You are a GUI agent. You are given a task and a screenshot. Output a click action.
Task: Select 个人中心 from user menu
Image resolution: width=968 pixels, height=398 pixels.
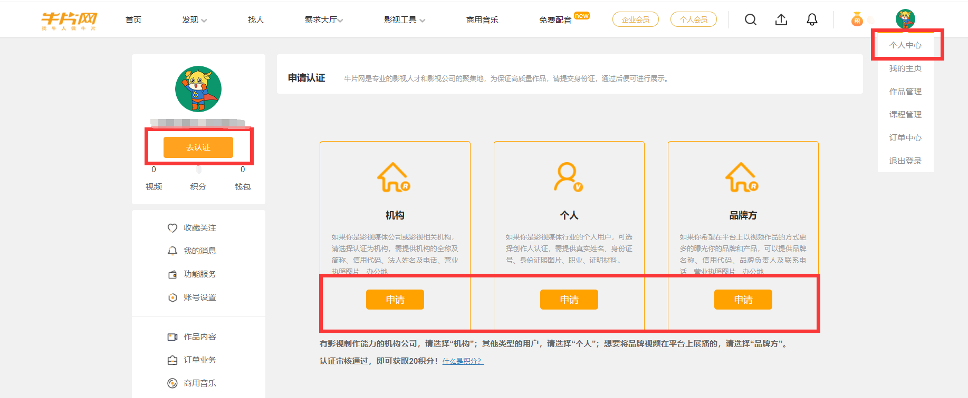click(905, 45)
